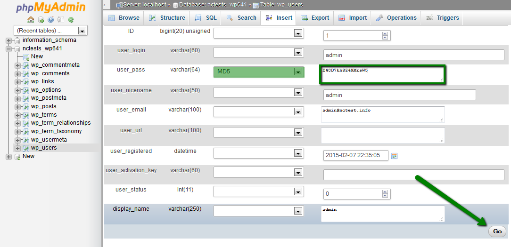This screenshot has height=247, width=511.
Task: Open the function dropdown for user_email
Action: [297, 112]
